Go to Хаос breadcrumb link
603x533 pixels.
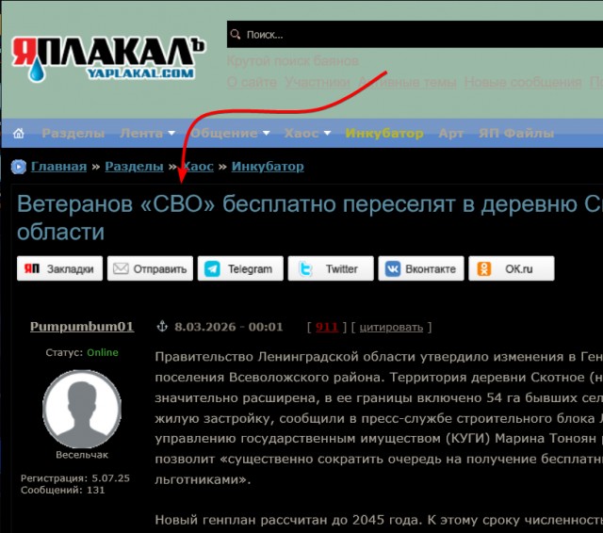[x=198, y=167]
